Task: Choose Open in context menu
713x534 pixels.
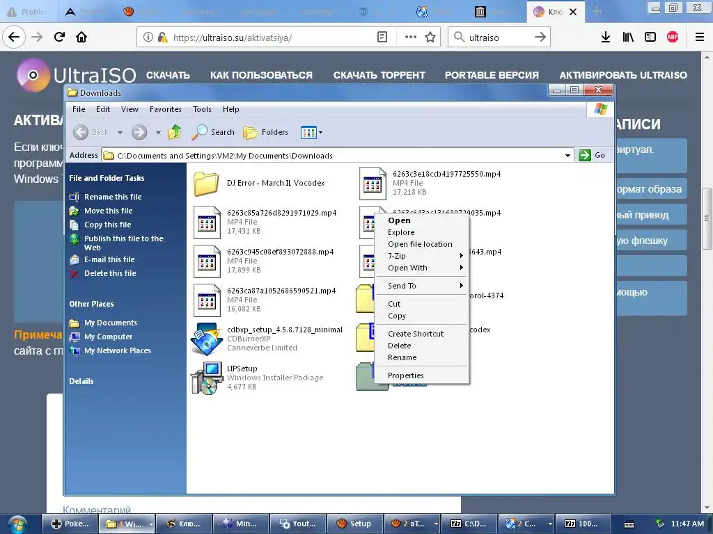Action: [421, 220]
